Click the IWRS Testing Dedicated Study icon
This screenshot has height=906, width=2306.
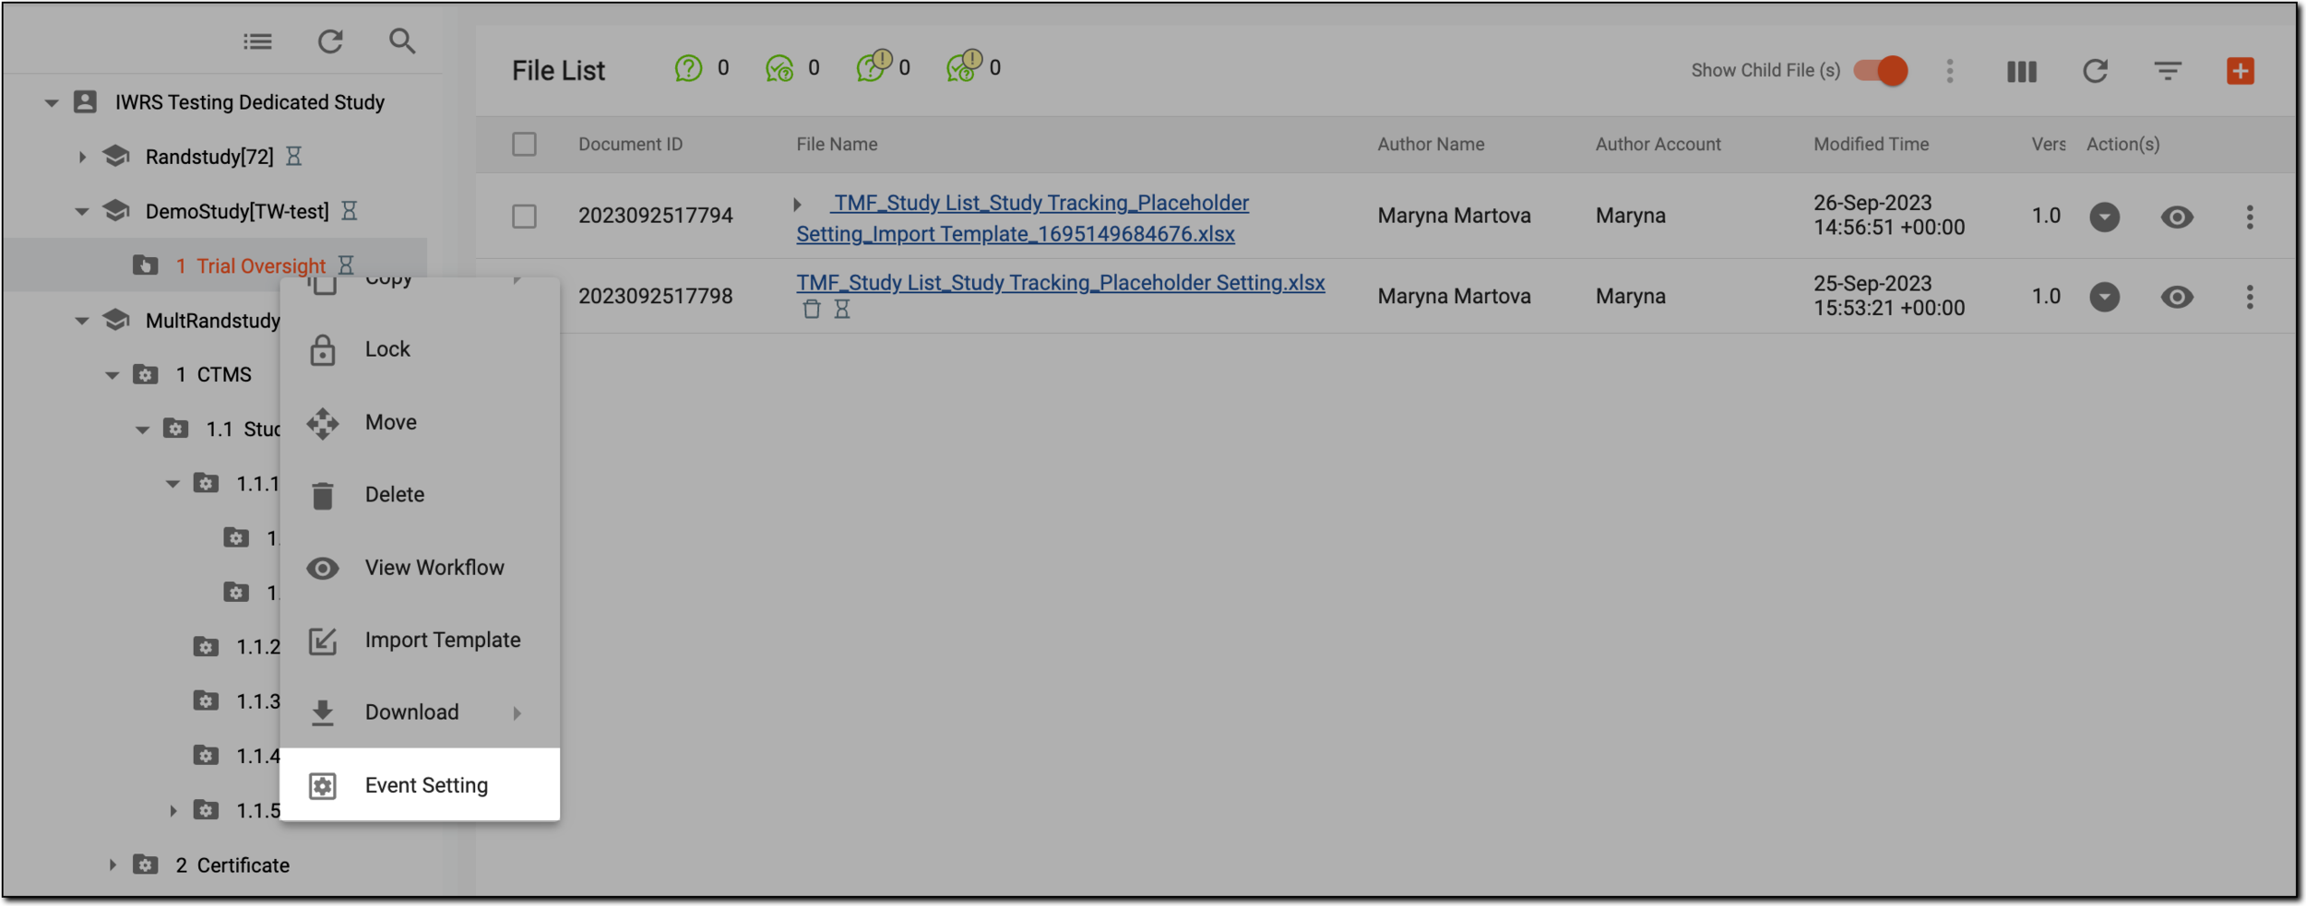[85, 102]
